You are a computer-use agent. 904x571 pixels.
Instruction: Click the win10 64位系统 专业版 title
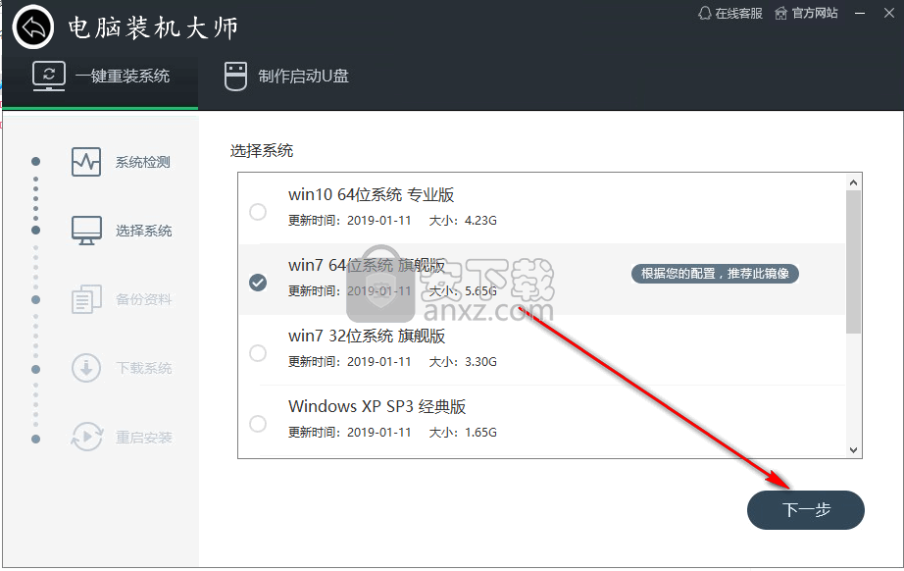(x=372, y=195)
